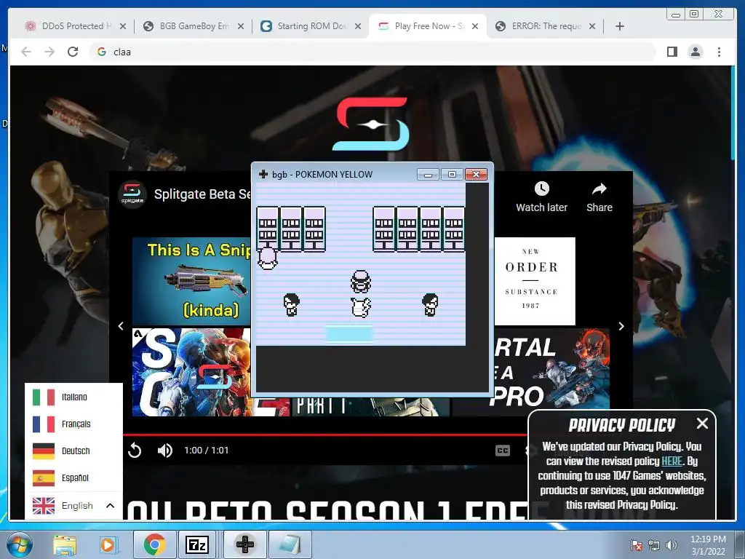Viewport: 745px width, 559px height.
Task: Open the New Order Substance 1987 thumbnail
Action: 535,281
